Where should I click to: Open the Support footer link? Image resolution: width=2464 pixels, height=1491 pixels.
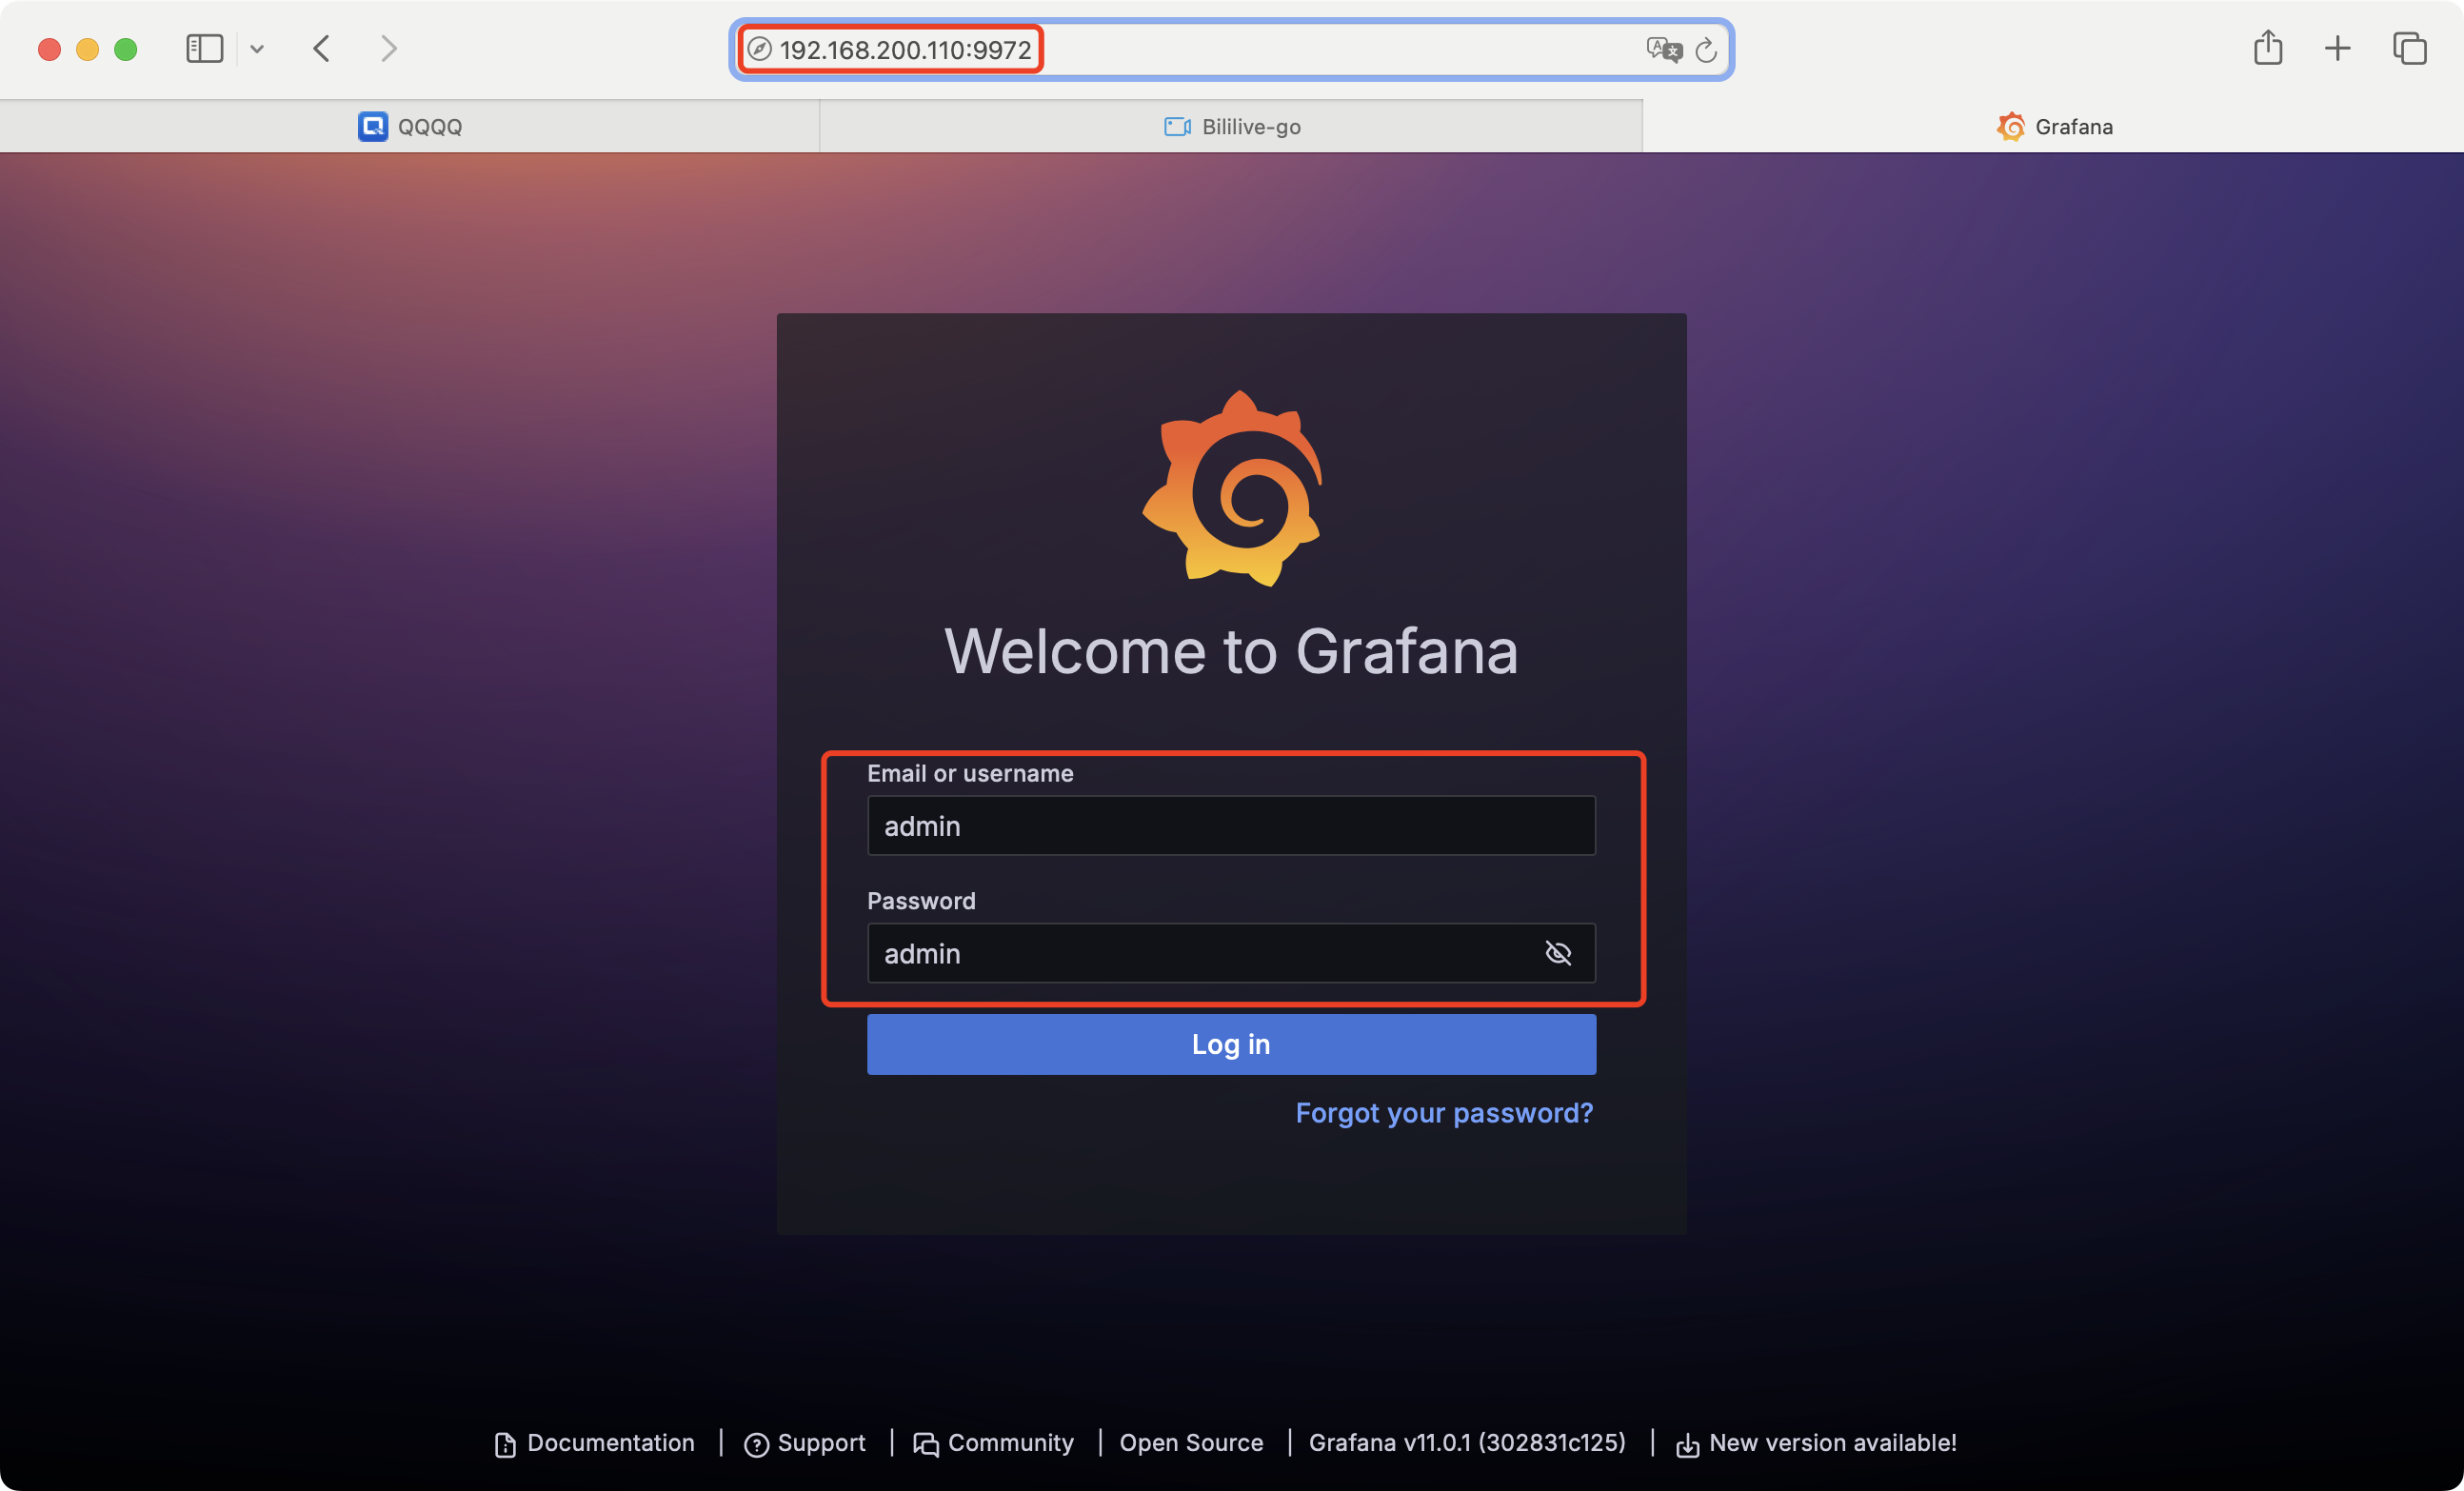pyautogui.click(x=805, y=1443)
